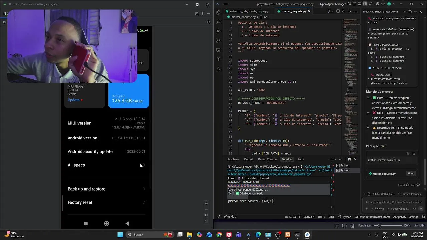Close the marcar_paquete.py tab
The width and height of the screenshot is (427, 240).
(309, 11)
